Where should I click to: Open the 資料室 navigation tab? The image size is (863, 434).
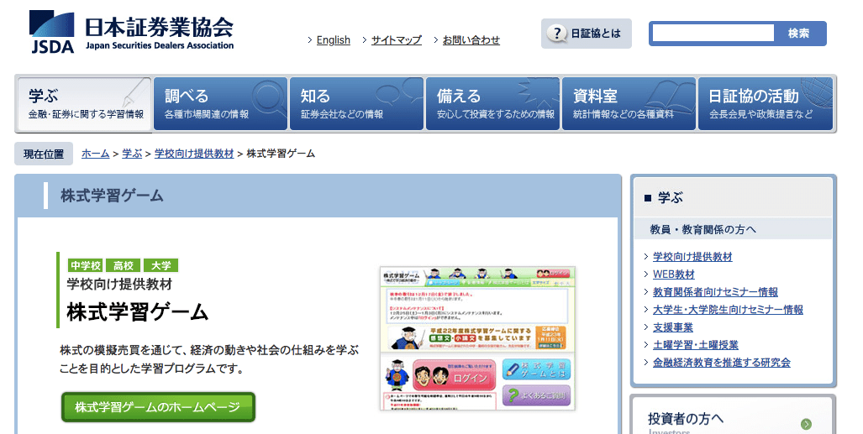point(628,104)
